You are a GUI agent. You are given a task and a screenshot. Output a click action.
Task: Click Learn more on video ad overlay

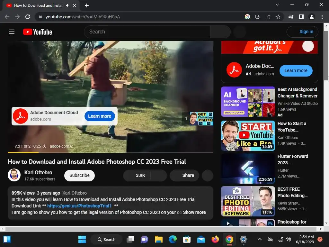pyautogui.click(x=100, y=116)
